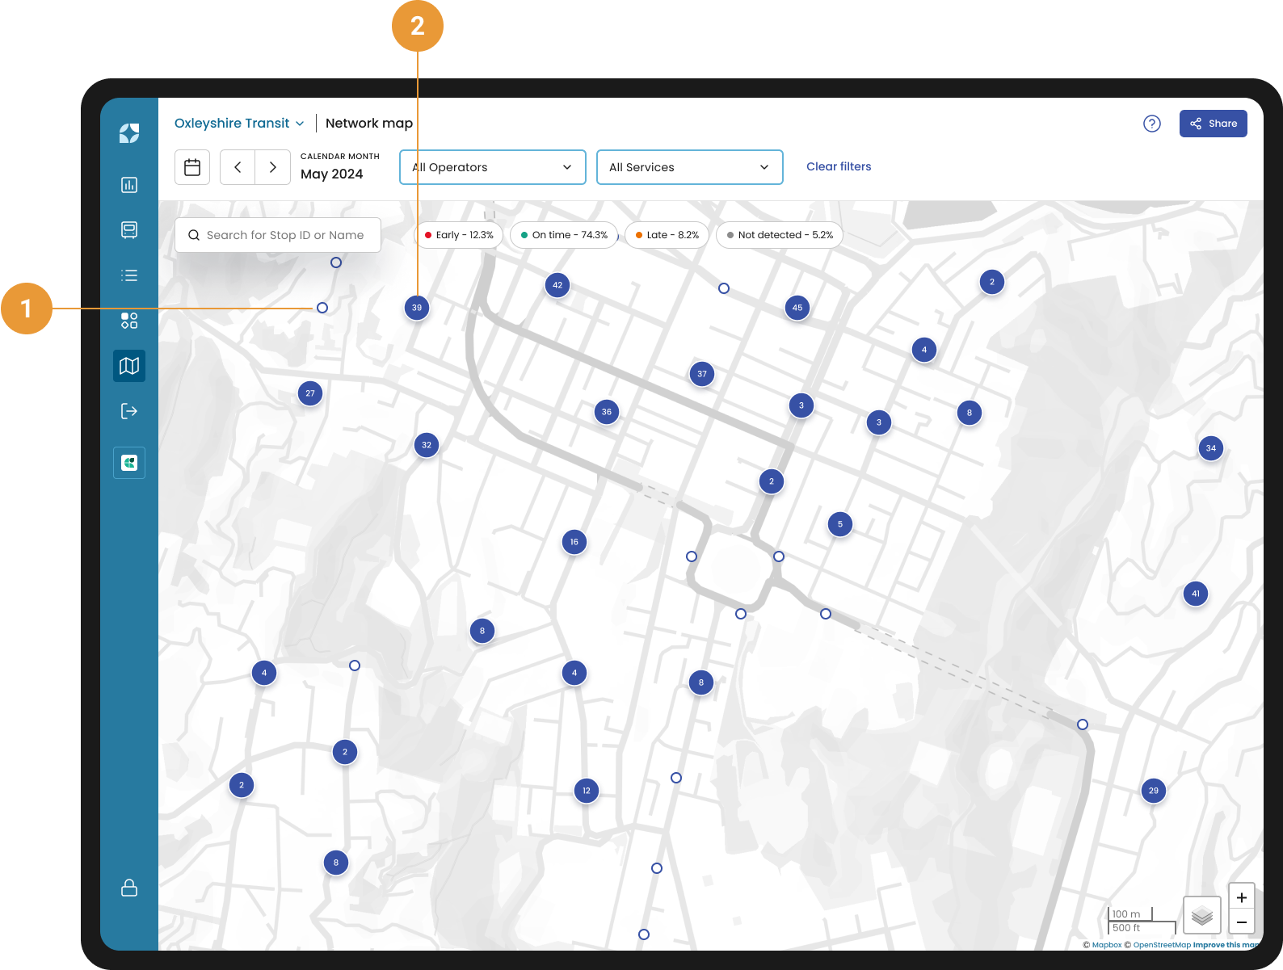
Task: Select the stop cluster labeled 39
Action: click(x=417, y=308)
